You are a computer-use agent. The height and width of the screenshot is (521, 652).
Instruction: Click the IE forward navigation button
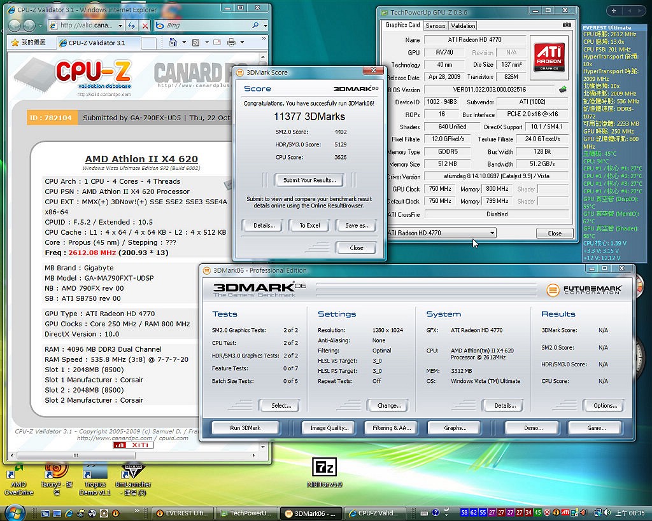pos(29,25)
